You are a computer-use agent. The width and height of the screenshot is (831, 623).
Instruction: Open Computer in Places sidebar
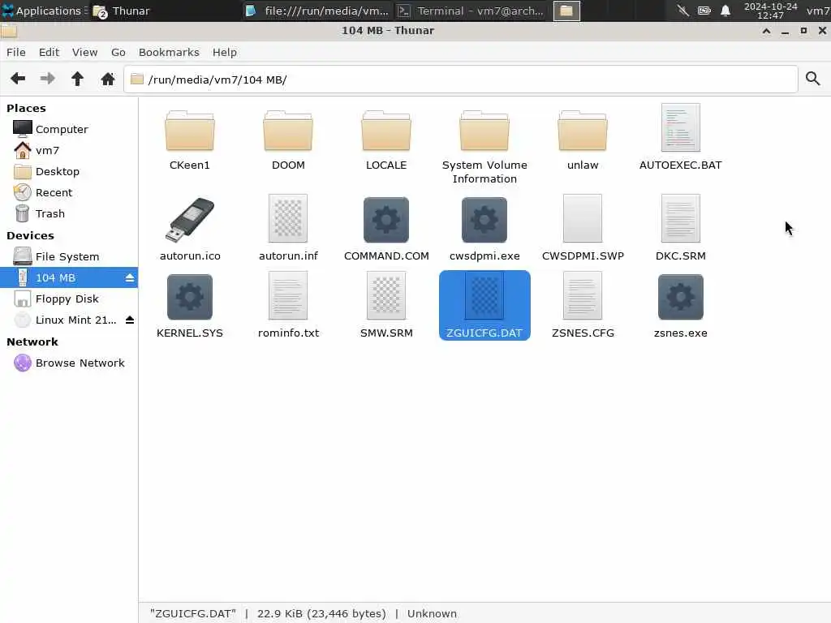tap(69, 129)
